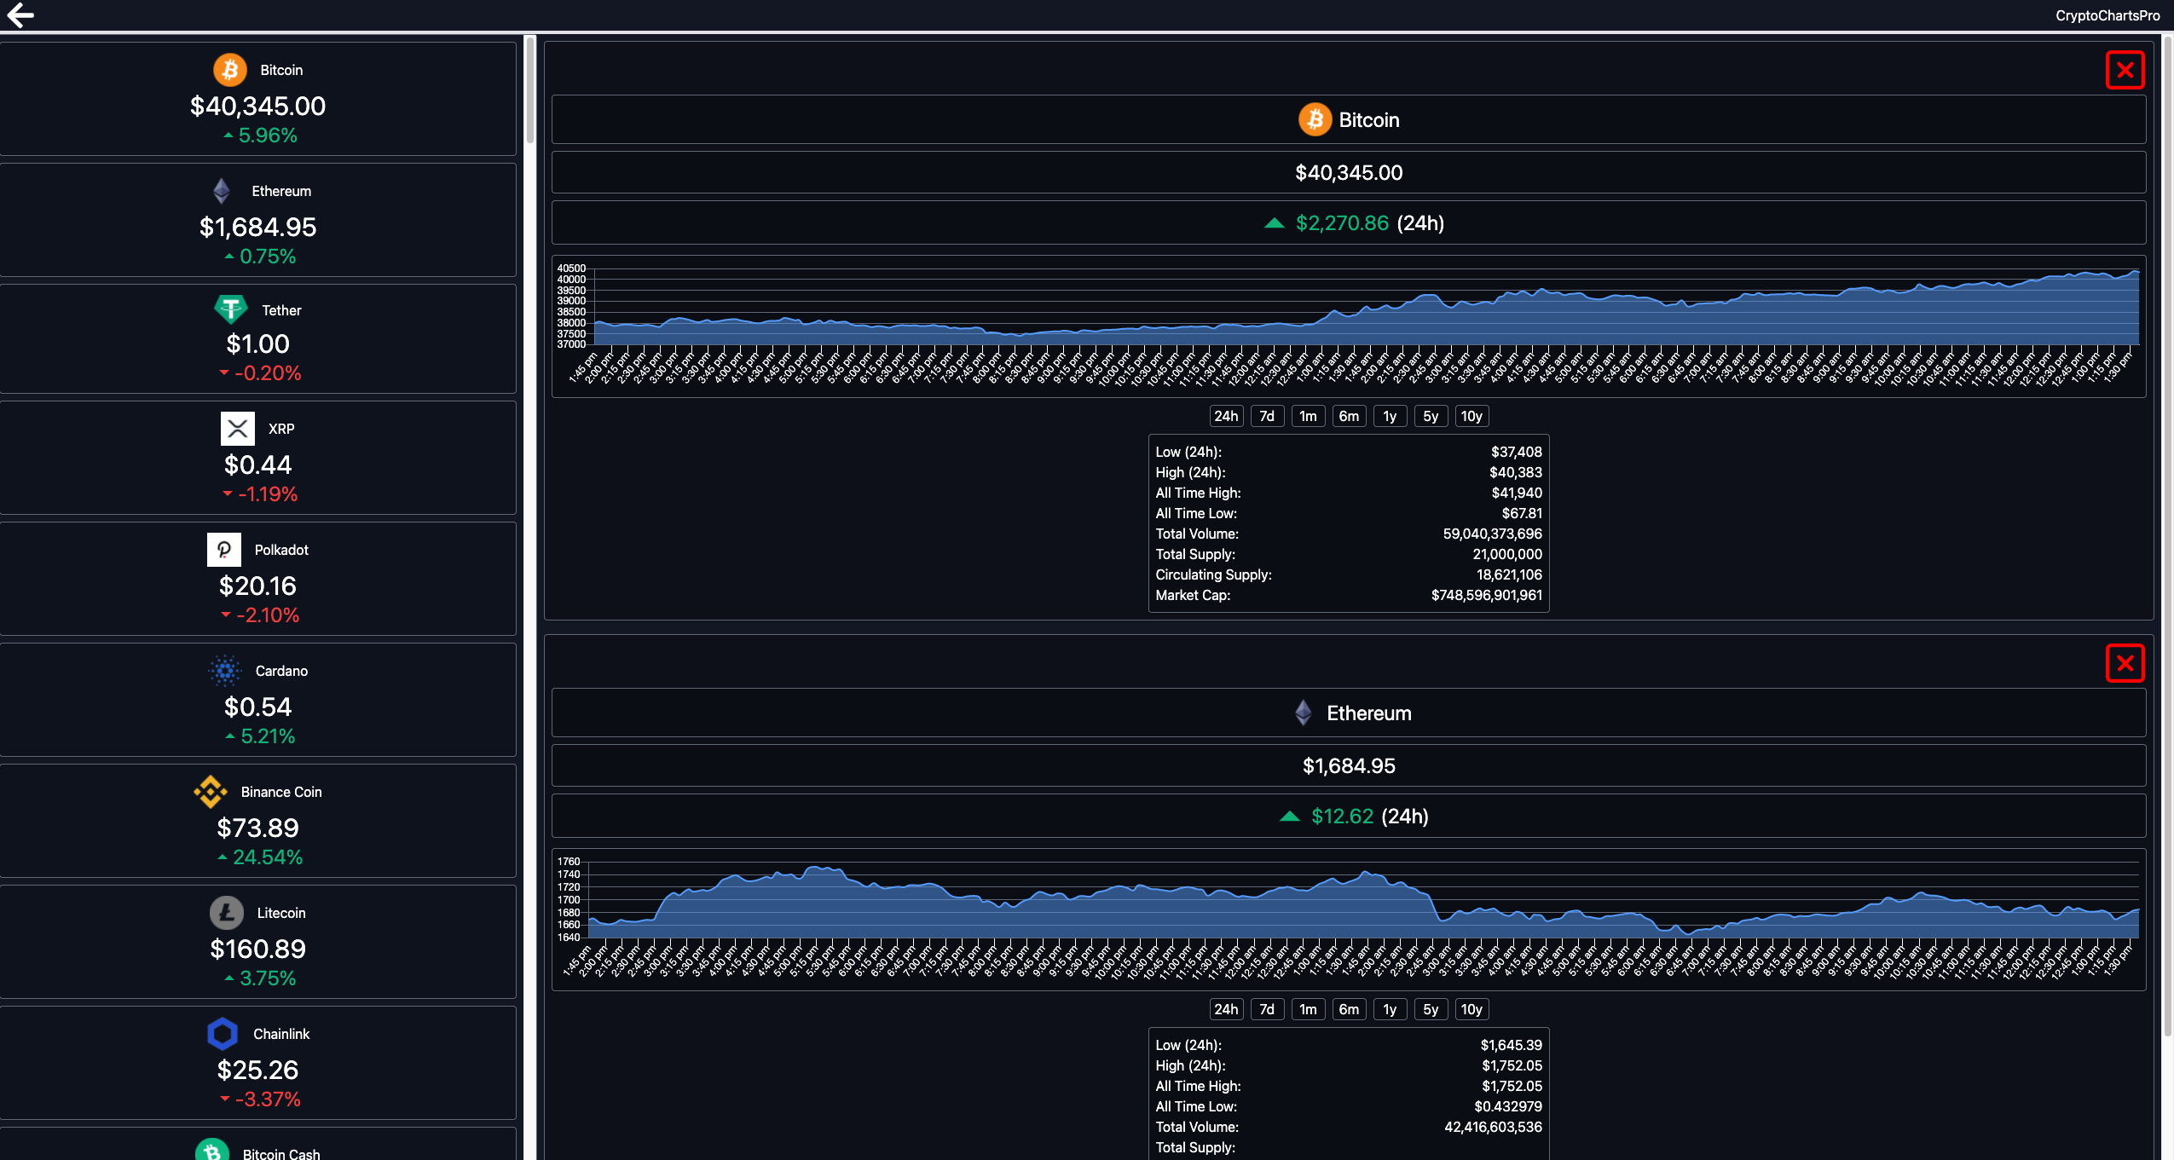Go back using the arrow icon
This screenshot has height=1160, width=2174.
click(20, 14)
